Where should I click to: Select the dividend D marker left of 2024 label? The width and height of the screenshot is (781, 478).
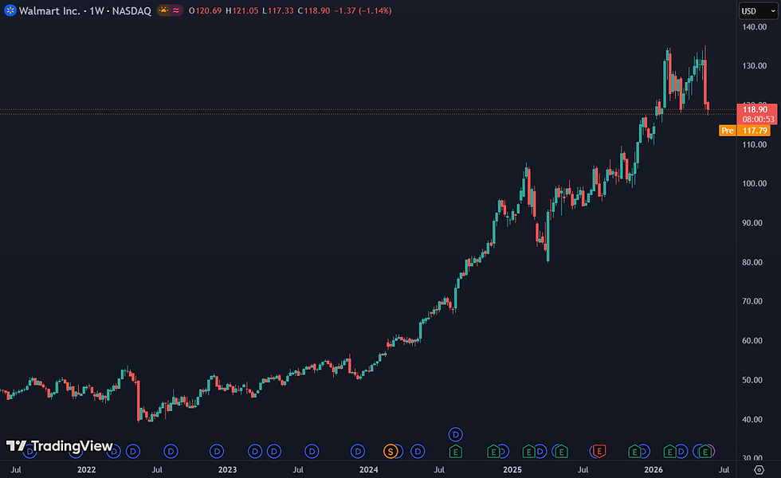click(x=358, y=452)
